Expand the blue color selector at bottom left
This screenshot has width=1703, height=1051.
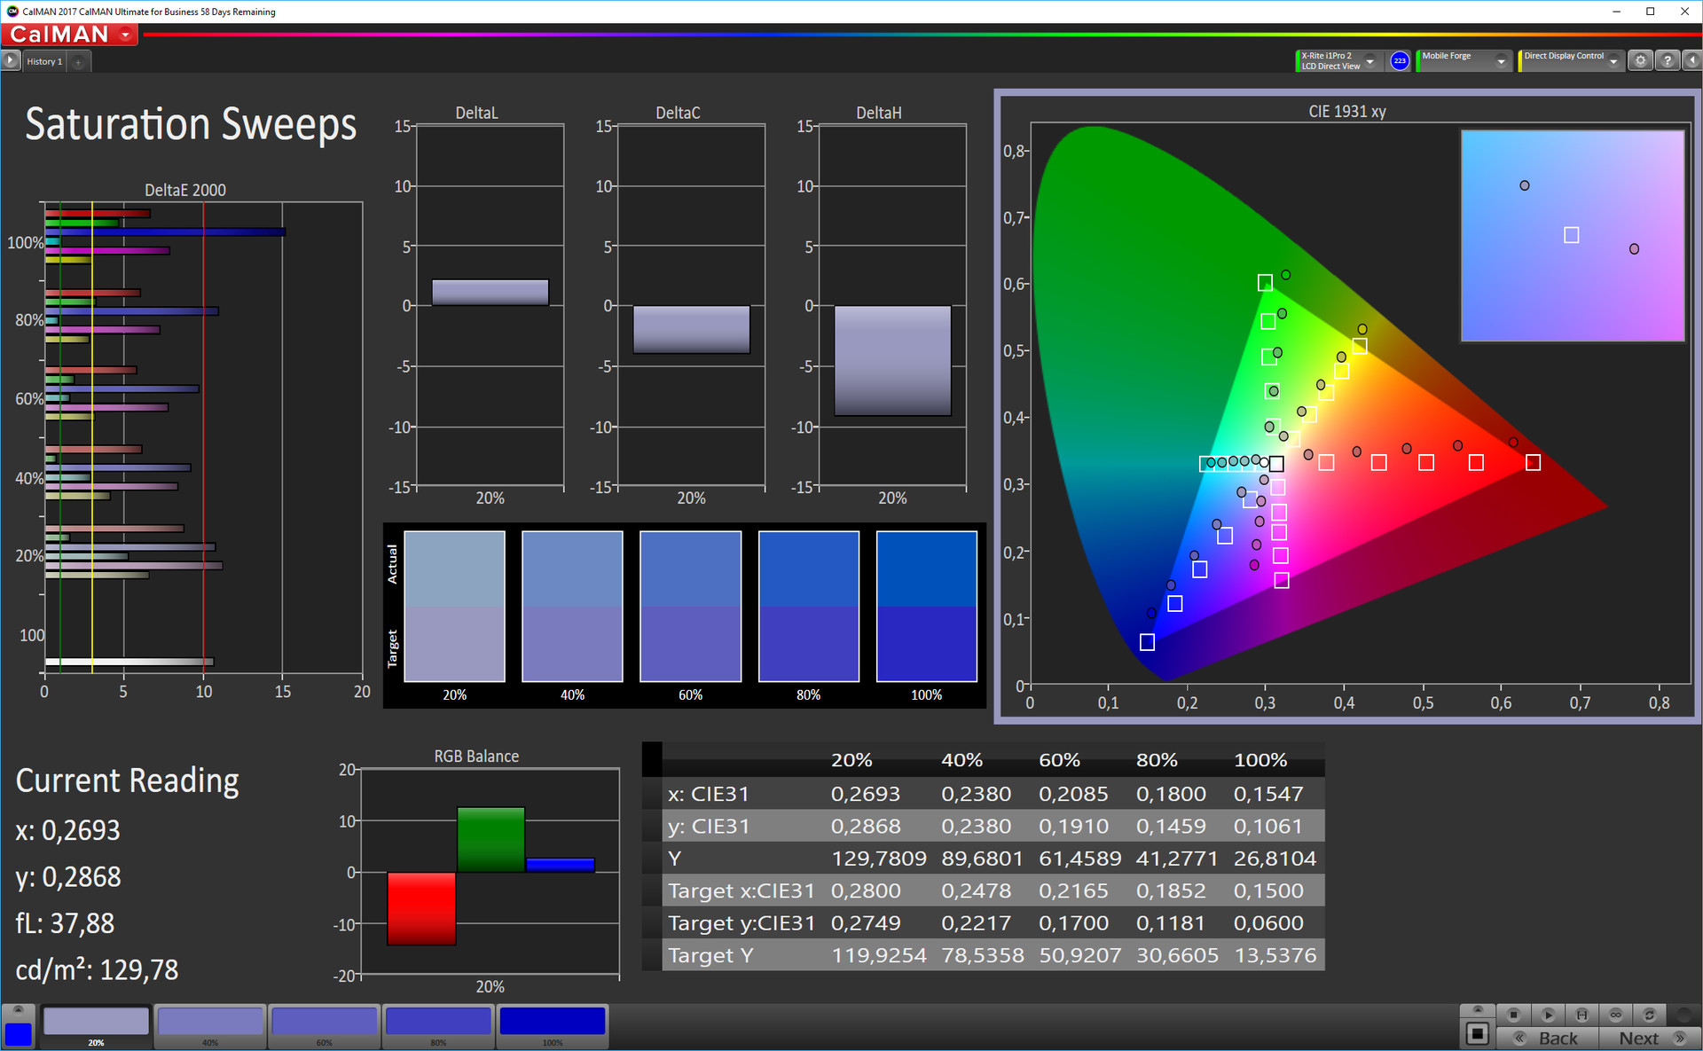pyautogui.click(x=18, y=1011)
